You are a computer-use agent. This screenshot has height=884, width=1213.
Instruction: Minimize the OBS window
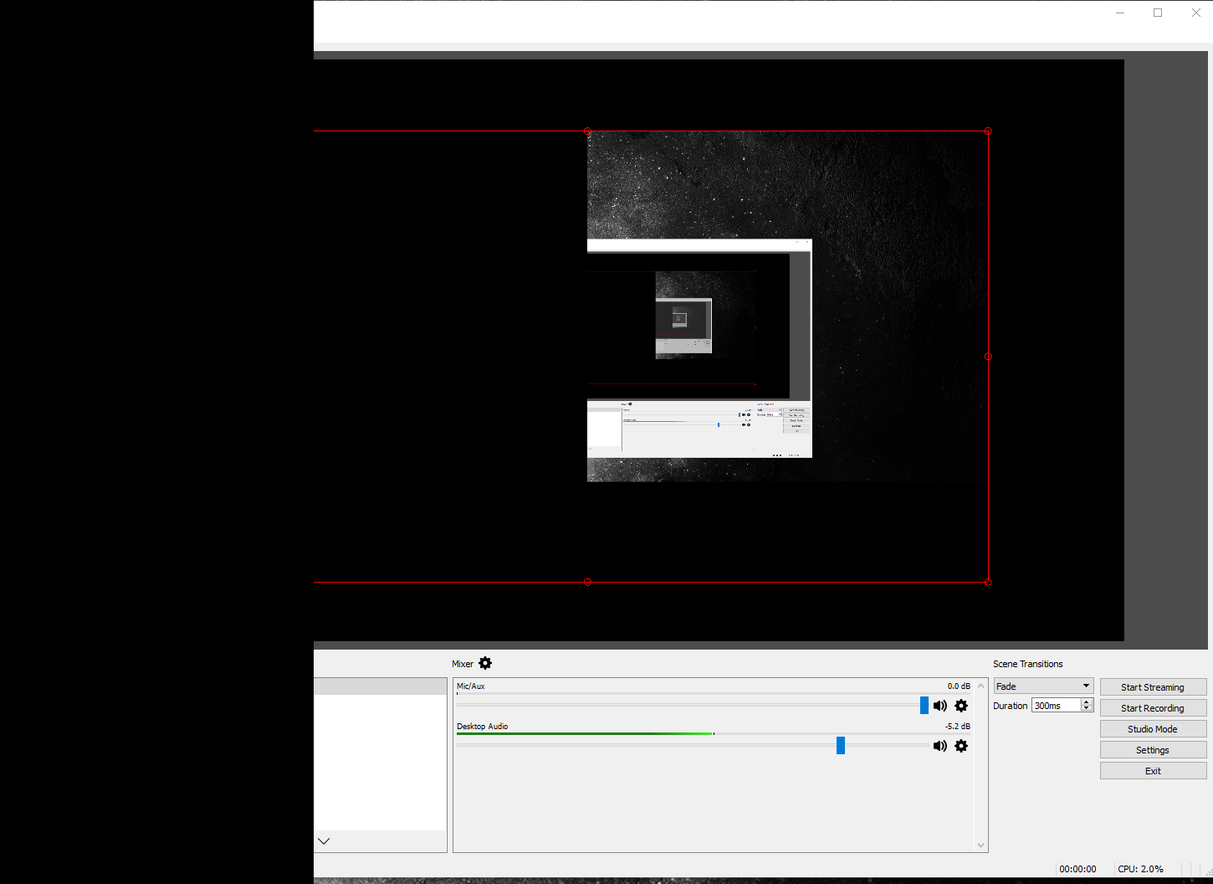tap(1120, 13)
